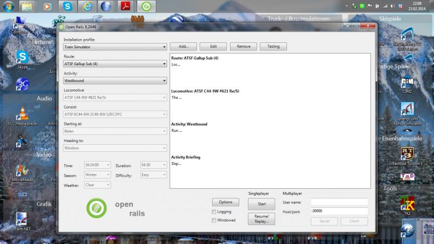Screen dimensions: 434x244
Task: Open the Consist combo box
Action: tap(115, 114)
